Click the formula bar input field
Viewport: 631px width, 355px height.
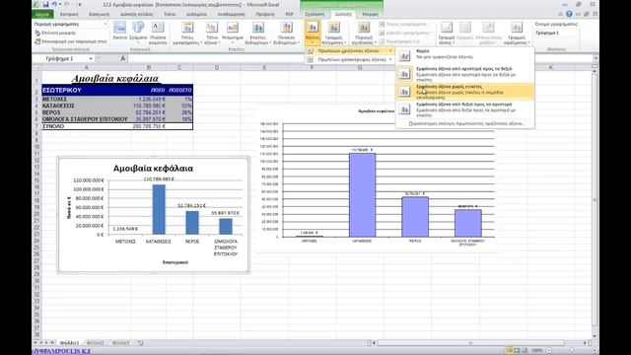[x=359, y=59]
